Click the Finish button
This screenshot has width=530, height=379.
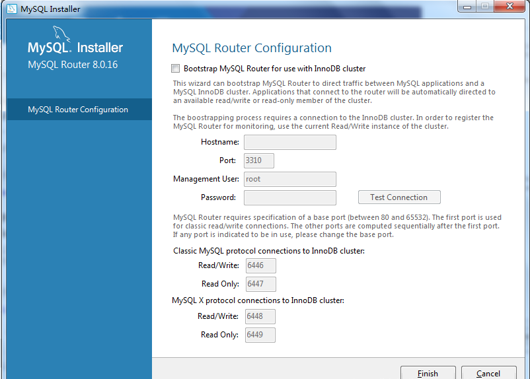428,373
